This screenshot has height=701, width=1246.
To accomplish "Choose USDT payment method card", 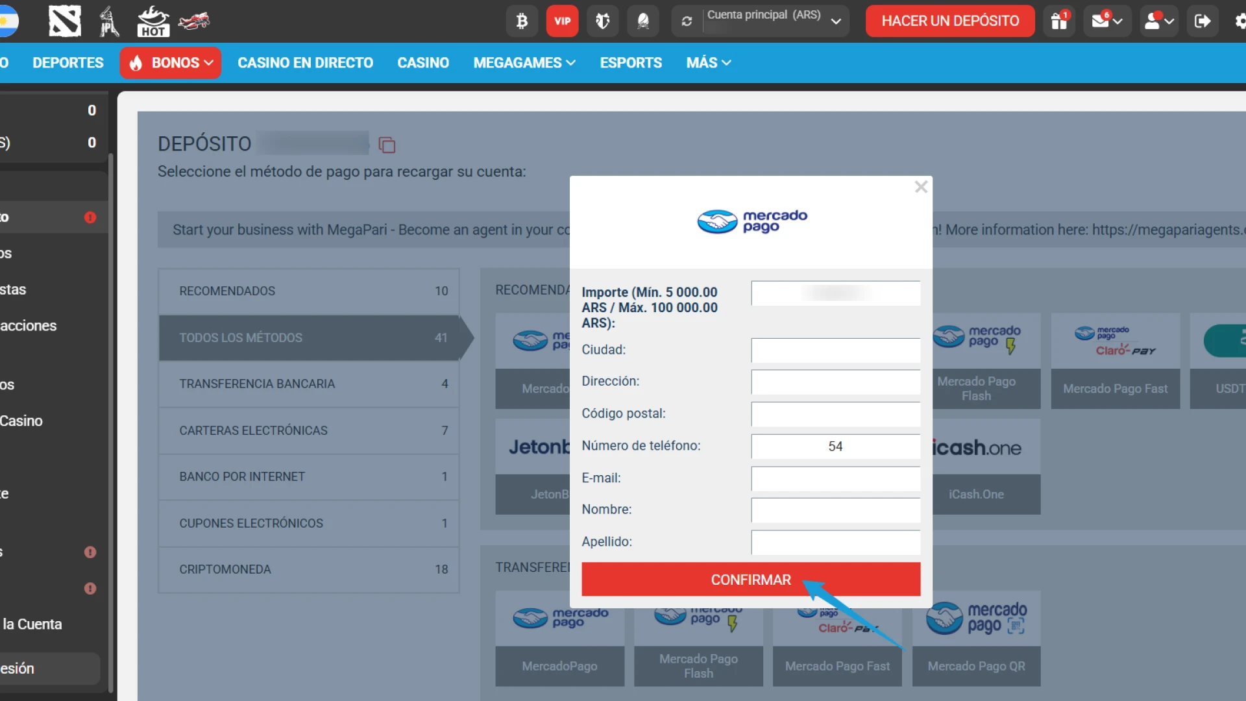I will point(1218,361).
